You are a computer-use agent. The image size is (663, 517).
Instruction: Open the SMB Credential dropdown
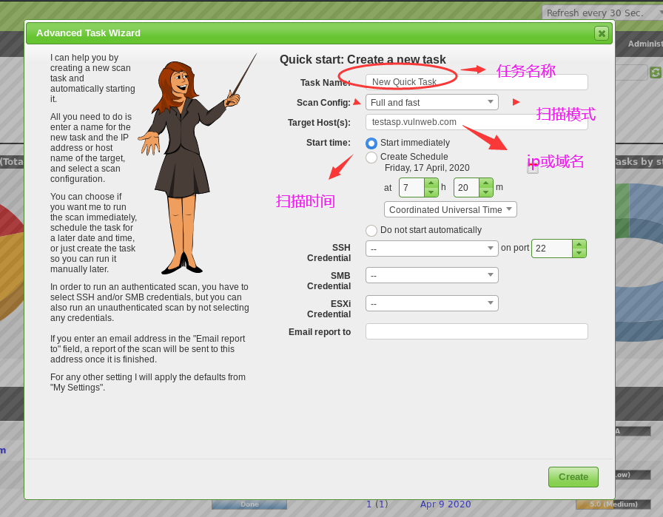click(431, 275)
